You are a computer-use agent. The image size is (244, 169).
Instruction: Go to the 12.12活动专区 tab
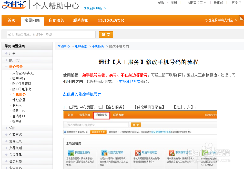(x=111, y=20)
